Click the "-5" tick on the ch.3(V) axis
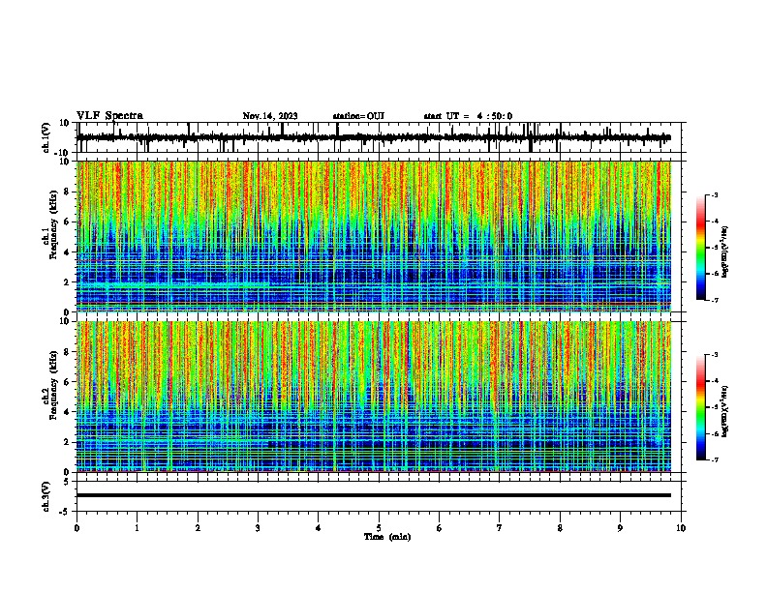The image size is (767, 592). 65,512
